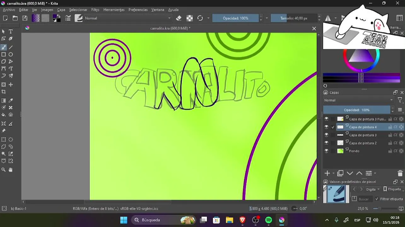Select the Ellipse tool
This screenshot has width=405, height=227.
(11, 55)
